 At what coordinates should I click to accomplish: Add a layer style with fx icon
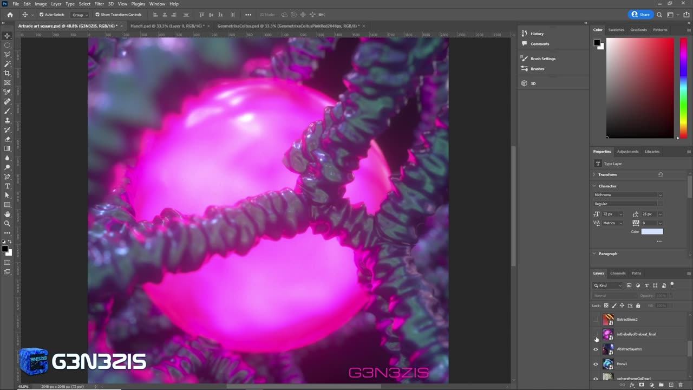[x=632, y=385]
